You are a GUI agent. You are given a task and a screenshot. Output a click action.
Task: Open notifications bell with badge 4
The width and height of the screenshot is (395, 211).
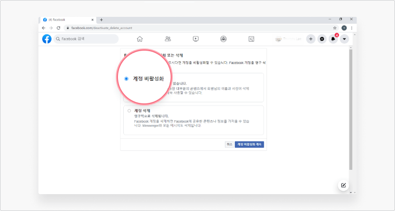333,39
